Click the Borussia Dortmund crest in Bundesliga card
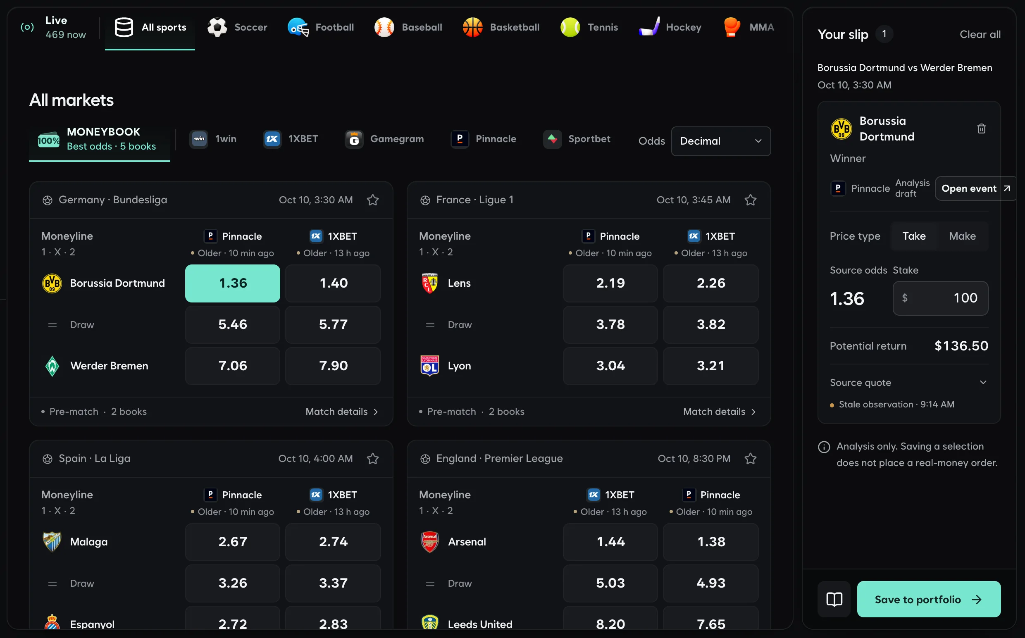The height and width of the screenshot is (638, 1025). click(52, 283)
